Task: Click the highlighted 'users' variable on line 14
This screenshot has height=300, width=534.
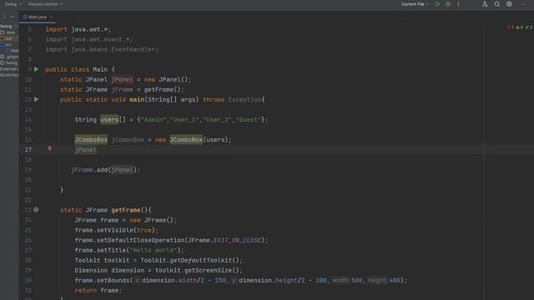Action: [x=109, y=120]
